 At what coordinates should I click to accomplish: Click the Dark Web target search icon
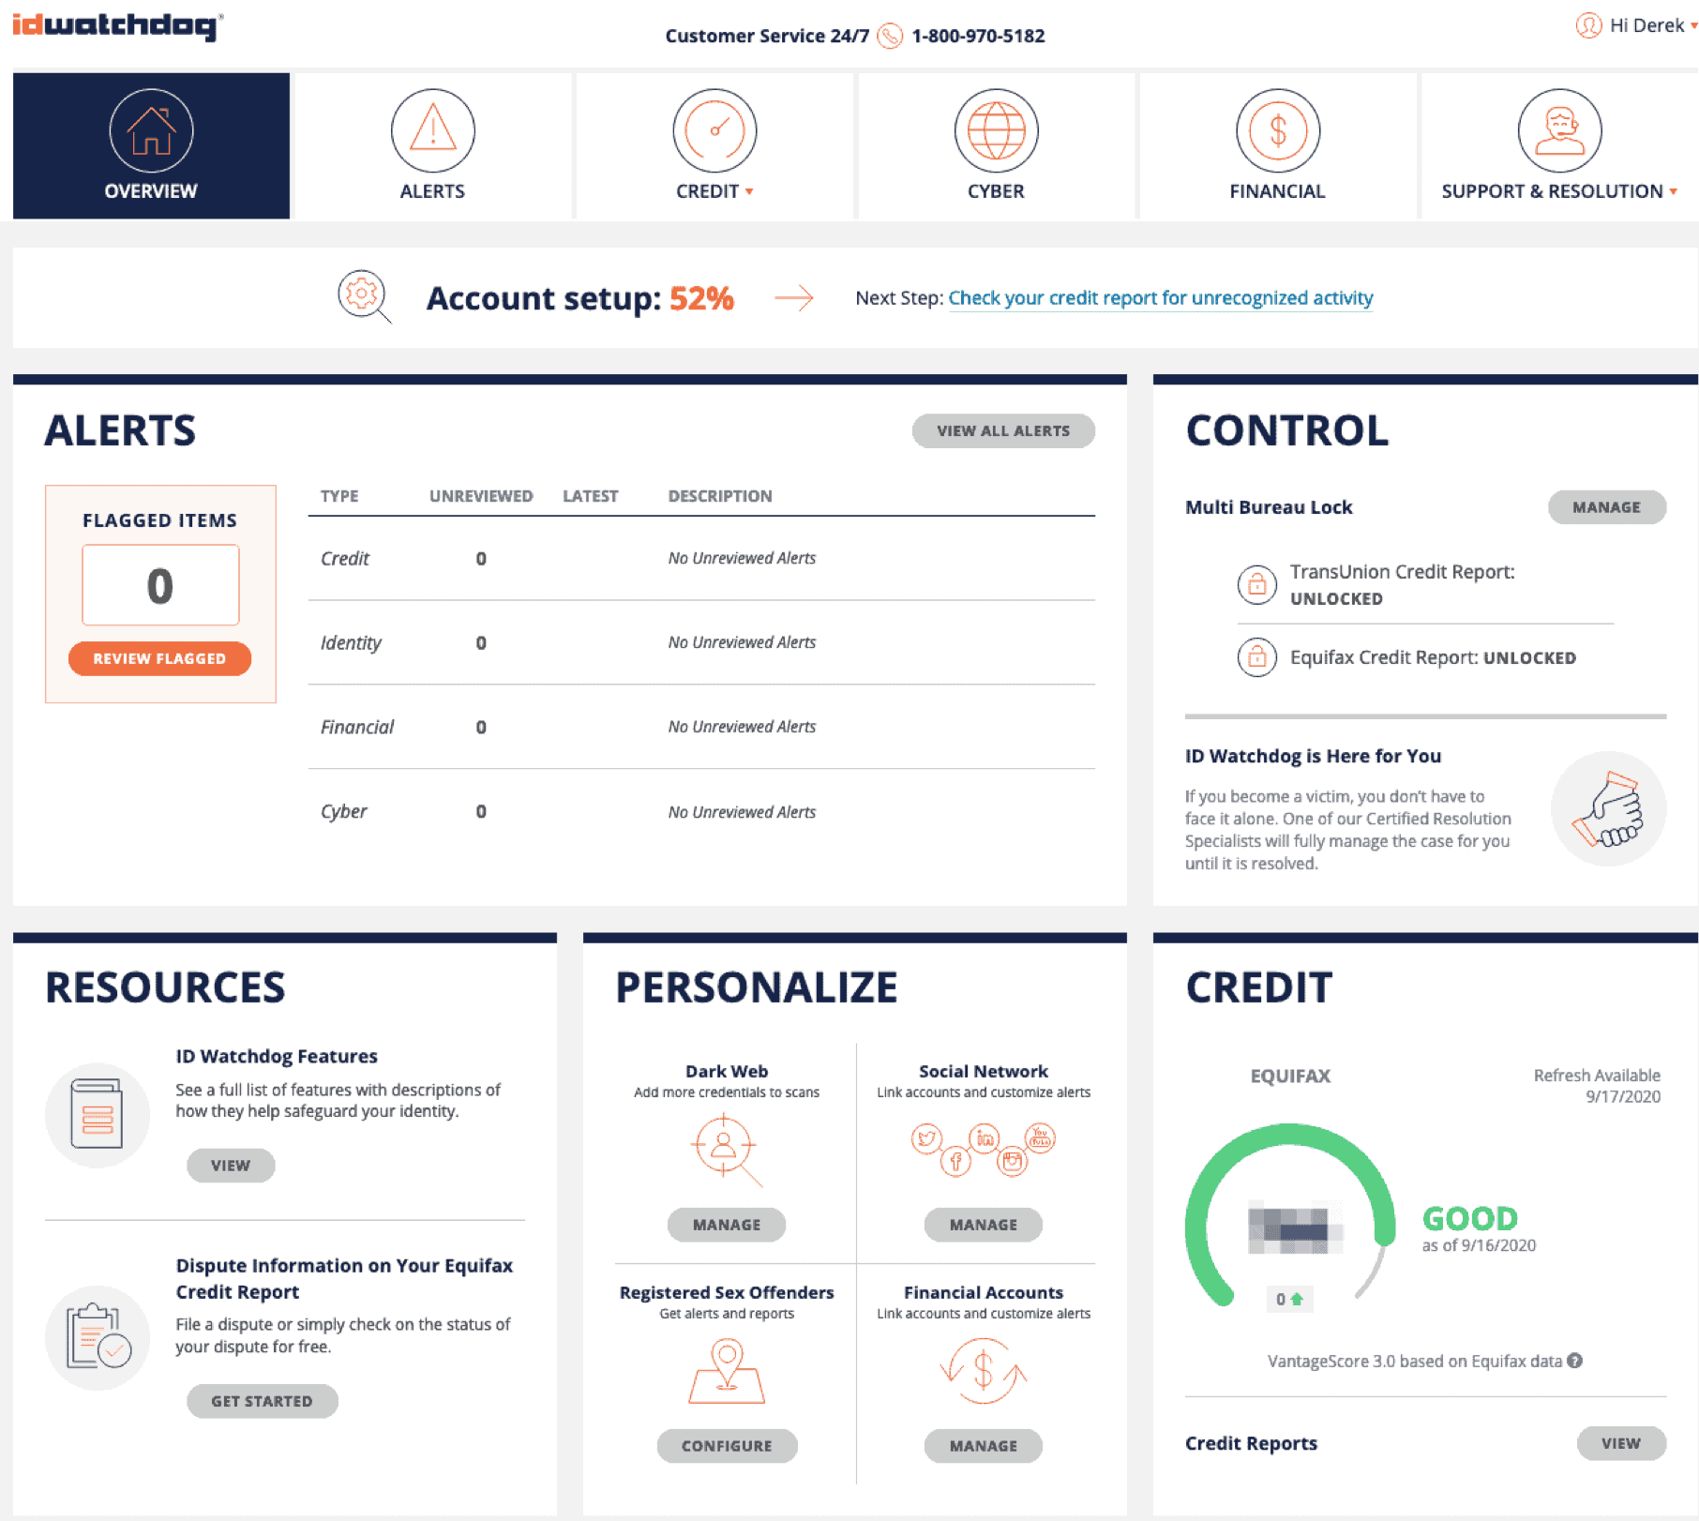(725, 1151)
